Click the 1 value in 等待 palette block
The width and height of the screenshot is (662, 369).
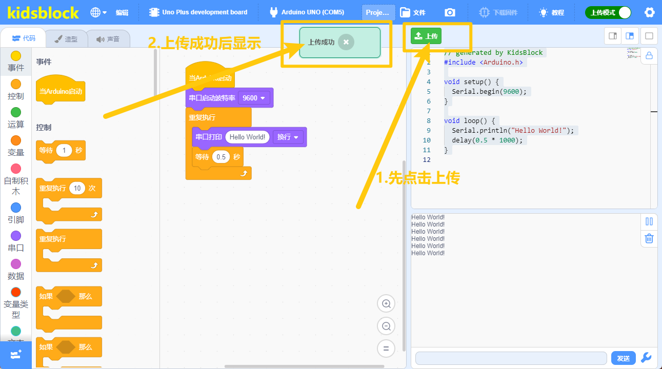64,151
